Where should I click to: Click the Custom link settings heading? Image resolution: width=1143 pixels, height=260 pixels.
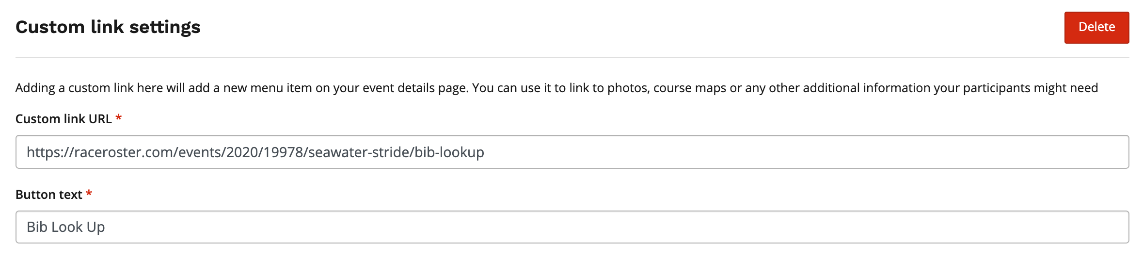pos(108,27)
